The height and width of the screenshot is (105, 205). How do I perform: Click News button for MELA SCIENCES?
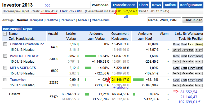(199, 68)
